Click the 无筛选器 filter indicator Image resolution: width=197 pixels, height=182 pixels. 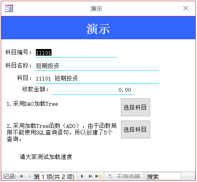124,177
